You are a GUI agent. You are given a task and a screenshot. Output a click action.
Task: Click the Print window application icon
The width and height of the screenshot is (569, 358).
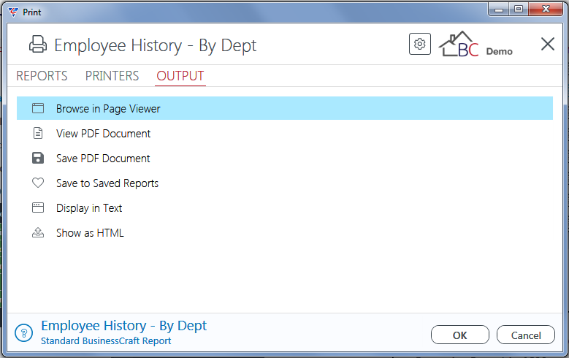[12, 12]
